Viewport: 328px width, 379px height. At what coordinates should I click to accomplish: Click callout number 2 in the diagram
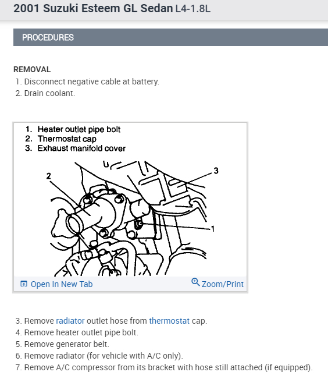pyautogui.click(x=48, y=176)
